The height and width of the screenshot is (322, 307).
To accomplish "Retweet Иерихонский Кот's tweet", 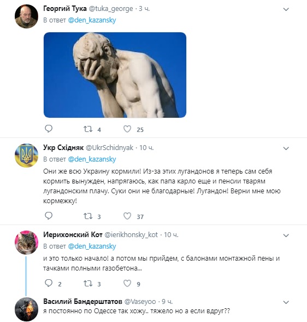I will 88,284.
